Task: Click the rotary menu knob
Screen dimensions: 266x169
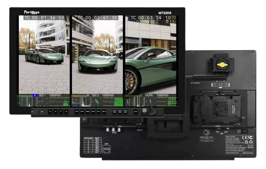Action: pos(145,112)
